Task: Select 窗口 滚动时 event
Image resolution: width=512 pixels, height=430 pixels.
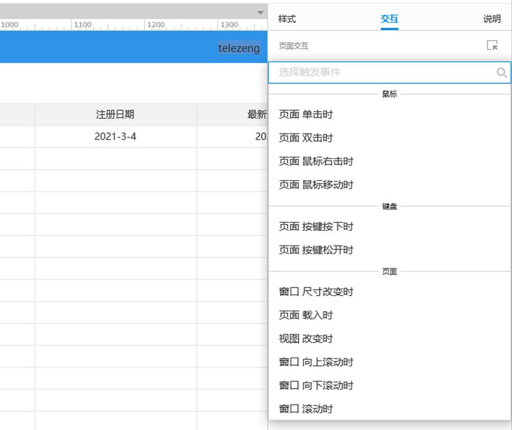Action: [x=389, y=409]
